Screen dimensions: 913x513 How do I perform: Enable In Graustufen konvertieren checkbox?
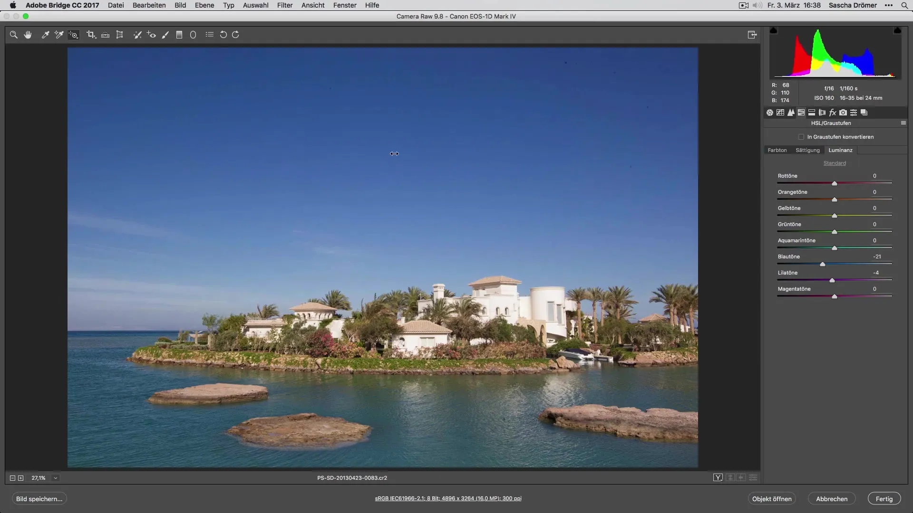pyautogui.click(x=801, y=137)
